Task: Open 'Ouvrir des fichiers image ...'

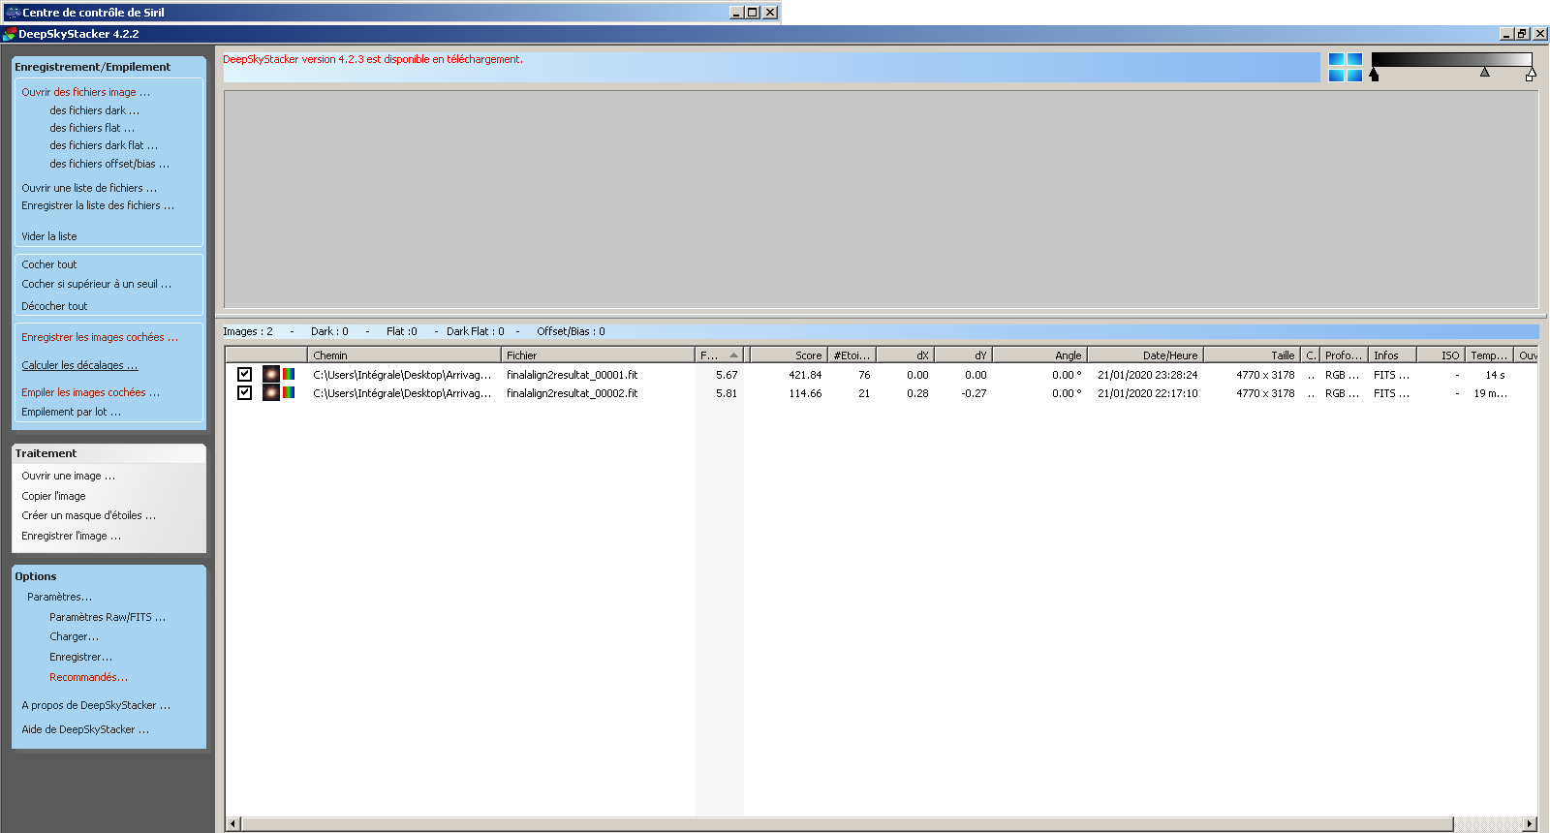Action: pos(86,92)
